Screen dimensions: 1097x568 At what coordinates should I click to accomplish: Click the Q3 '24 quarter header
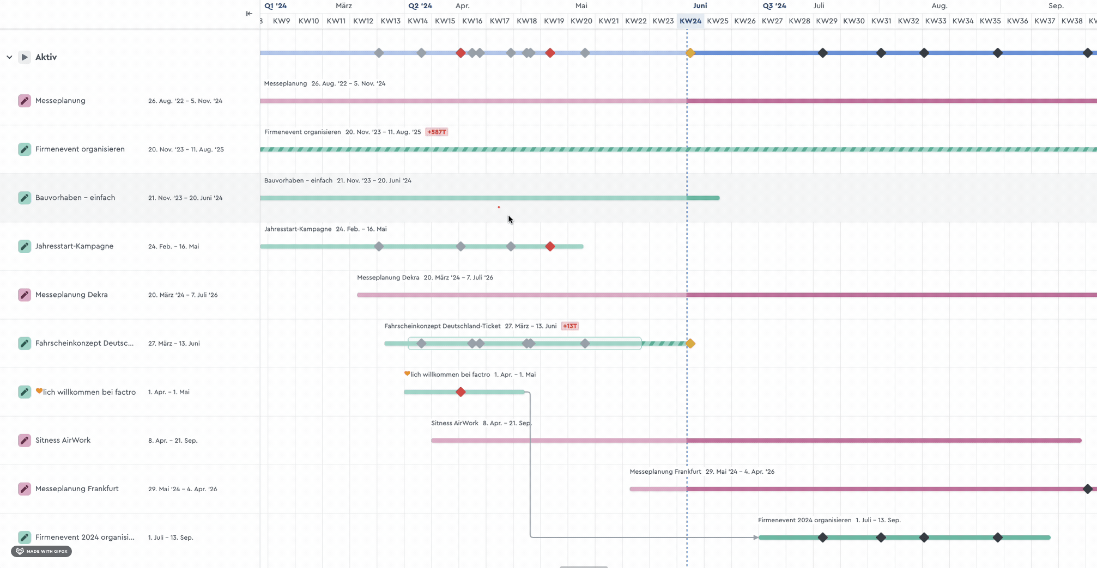774,6
